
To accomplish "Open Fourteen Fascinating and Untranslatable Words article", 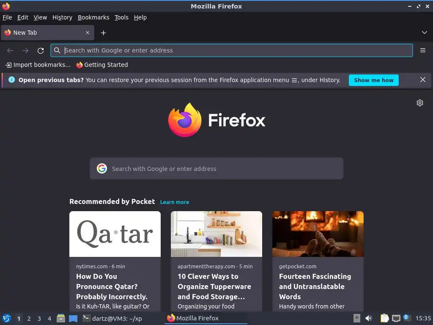I will tap(315, 286).
